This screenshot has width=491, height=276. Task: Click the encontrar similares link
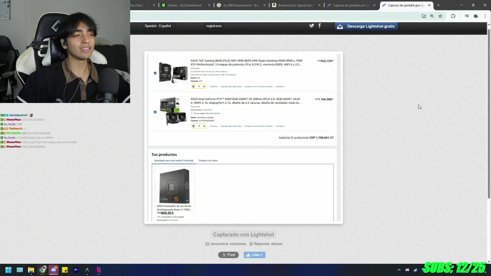click(226, 244)
